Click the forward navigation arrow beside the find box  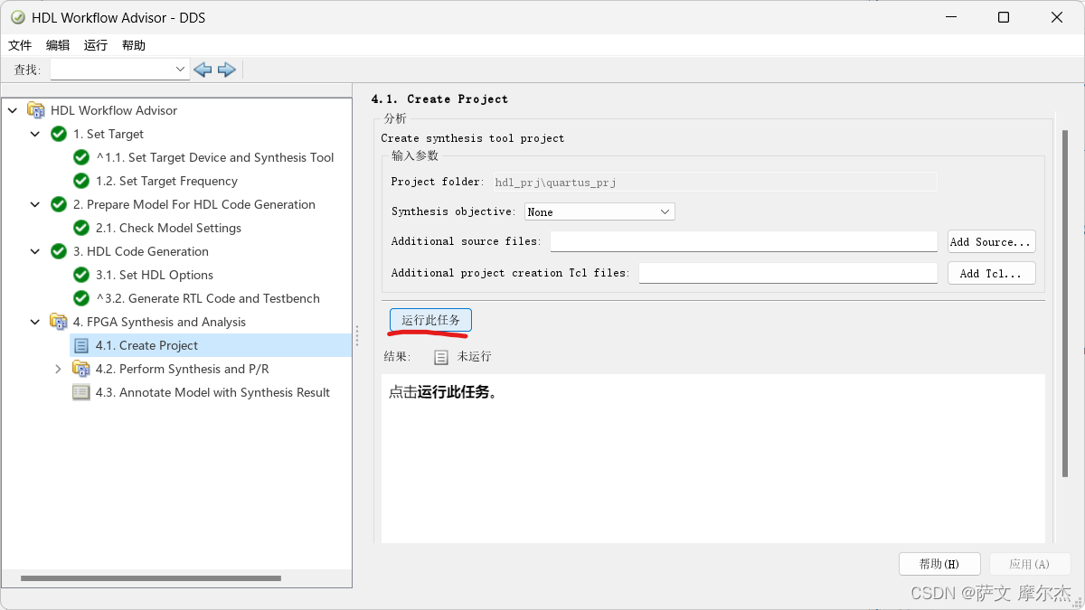pos(226,69)
